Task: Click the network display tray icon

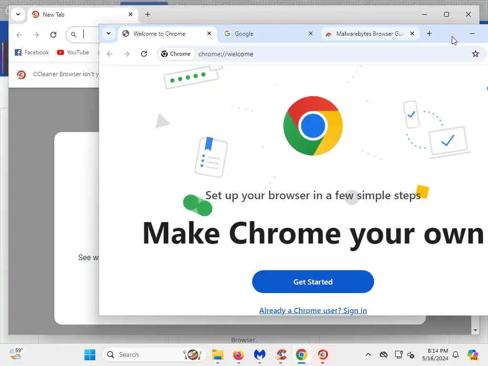Action: (x=398, y=355)
